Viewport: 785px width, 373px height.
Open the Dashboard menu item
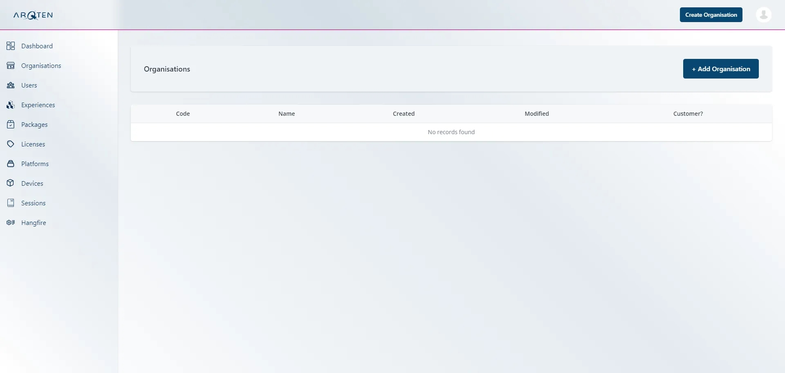[x=37, y=46]
